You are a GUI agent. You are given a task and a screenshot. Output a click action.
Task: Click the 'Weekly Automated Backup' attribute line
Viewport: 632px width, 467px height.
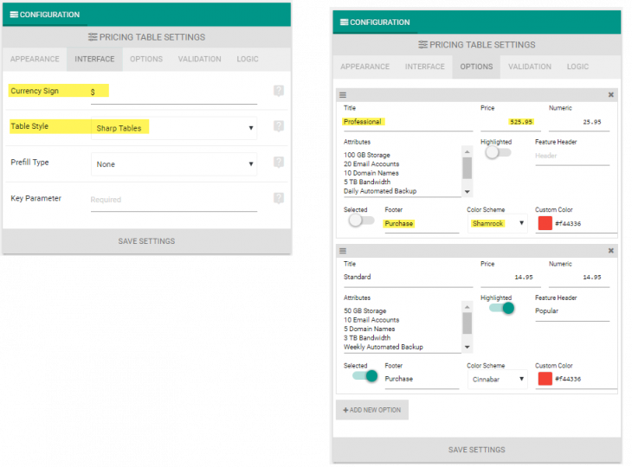tap(384, 347)
